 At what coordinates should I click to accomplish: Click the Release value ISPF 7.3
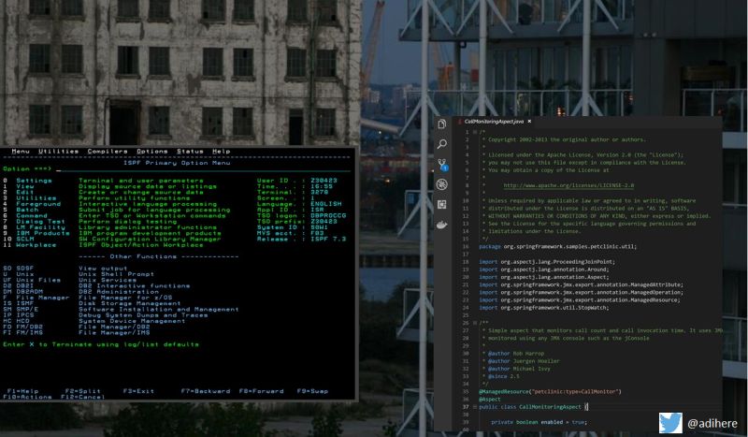click(328, 239)
